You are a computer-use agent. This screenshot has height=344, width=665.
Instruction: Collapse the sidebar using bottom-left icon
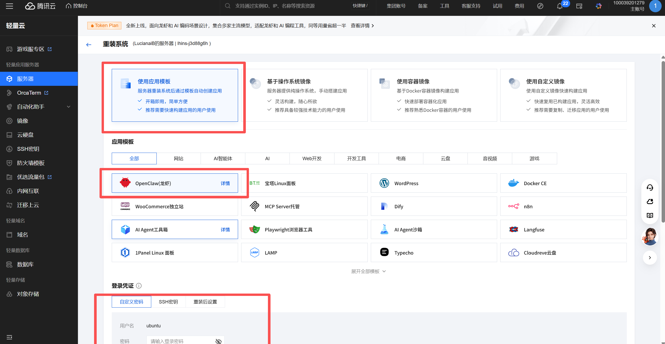[x=9, y=337]
